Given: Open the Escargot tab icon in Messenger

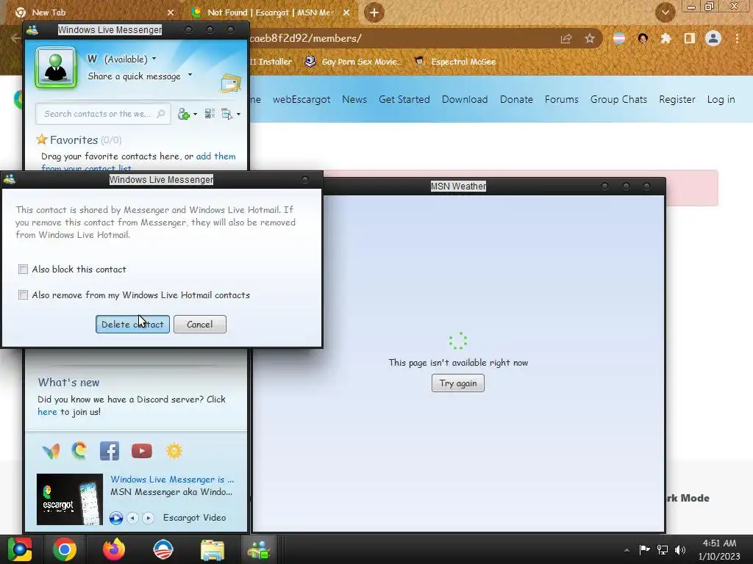Looking at the screenshot, I should point(79,450).
